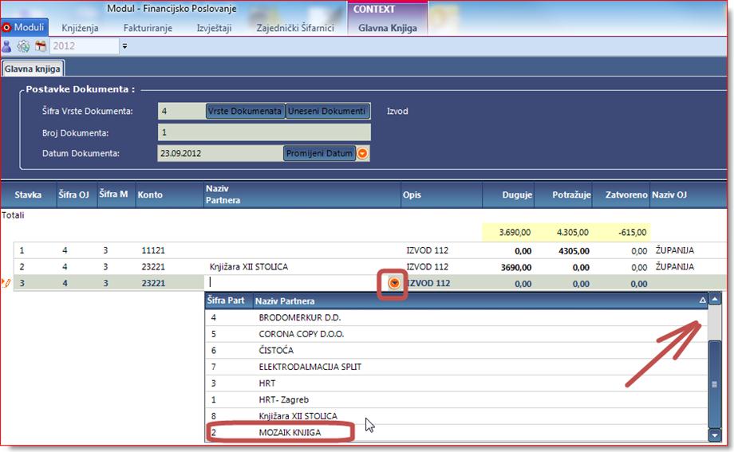This screenshot has width=734, height=452.
Task: Switch to Glavna Knjiga context ribbon tab
Action: 388,28
